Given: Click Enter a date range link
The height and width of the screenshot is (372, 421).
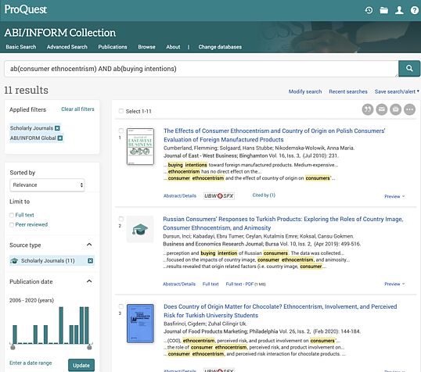Looking at the screenshot, I should (x=31, y=363).
